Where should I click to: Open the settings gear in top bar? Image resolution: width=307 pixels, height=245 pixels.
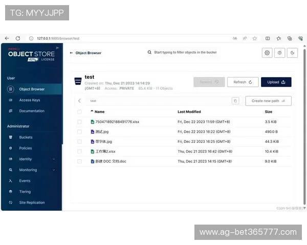tap(267, 53)
